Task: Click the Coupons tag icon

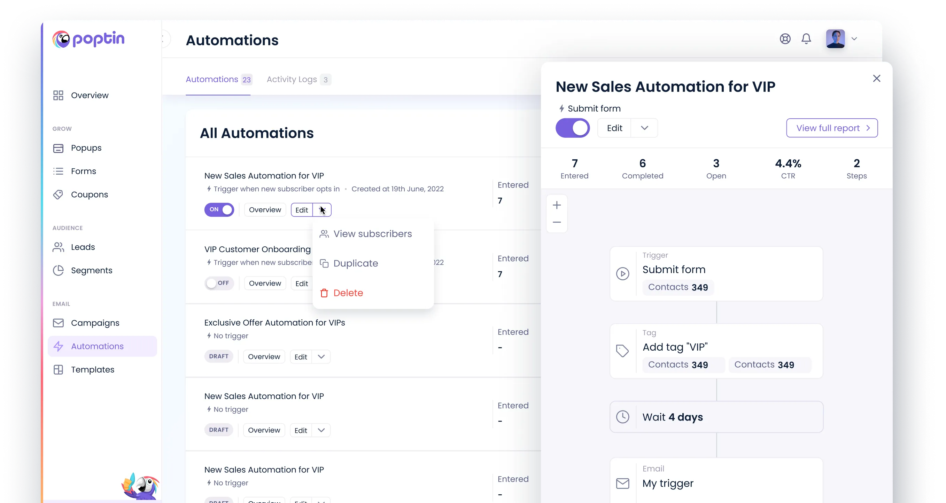Action: (58, 194)
